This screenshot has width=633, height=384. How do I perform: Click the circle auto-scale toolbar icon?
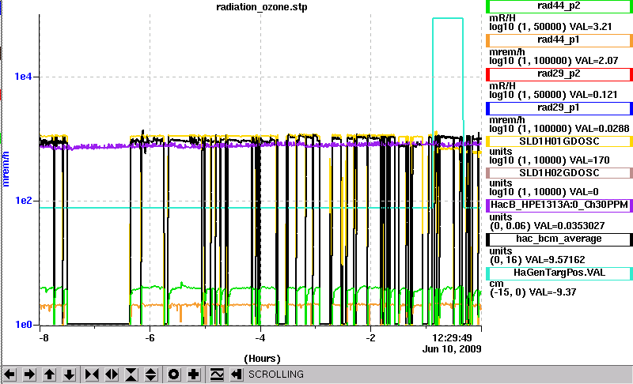pyautogui.click(x=173, y=375)
